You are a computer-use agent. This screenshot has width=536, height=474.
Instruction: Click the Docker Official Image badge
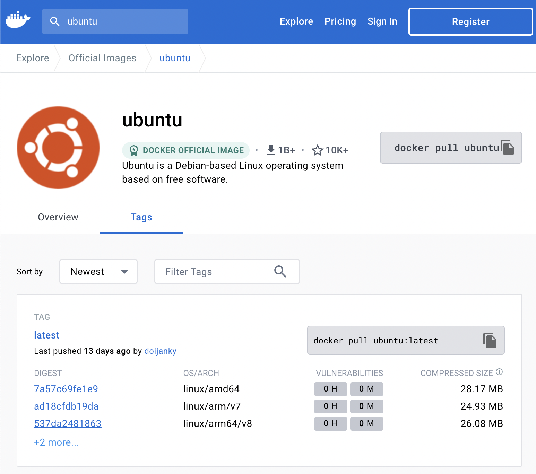pos(186,150)
